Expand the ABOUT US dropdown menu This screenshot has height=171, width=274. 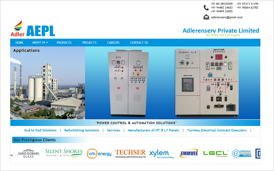tap(40, 42)
